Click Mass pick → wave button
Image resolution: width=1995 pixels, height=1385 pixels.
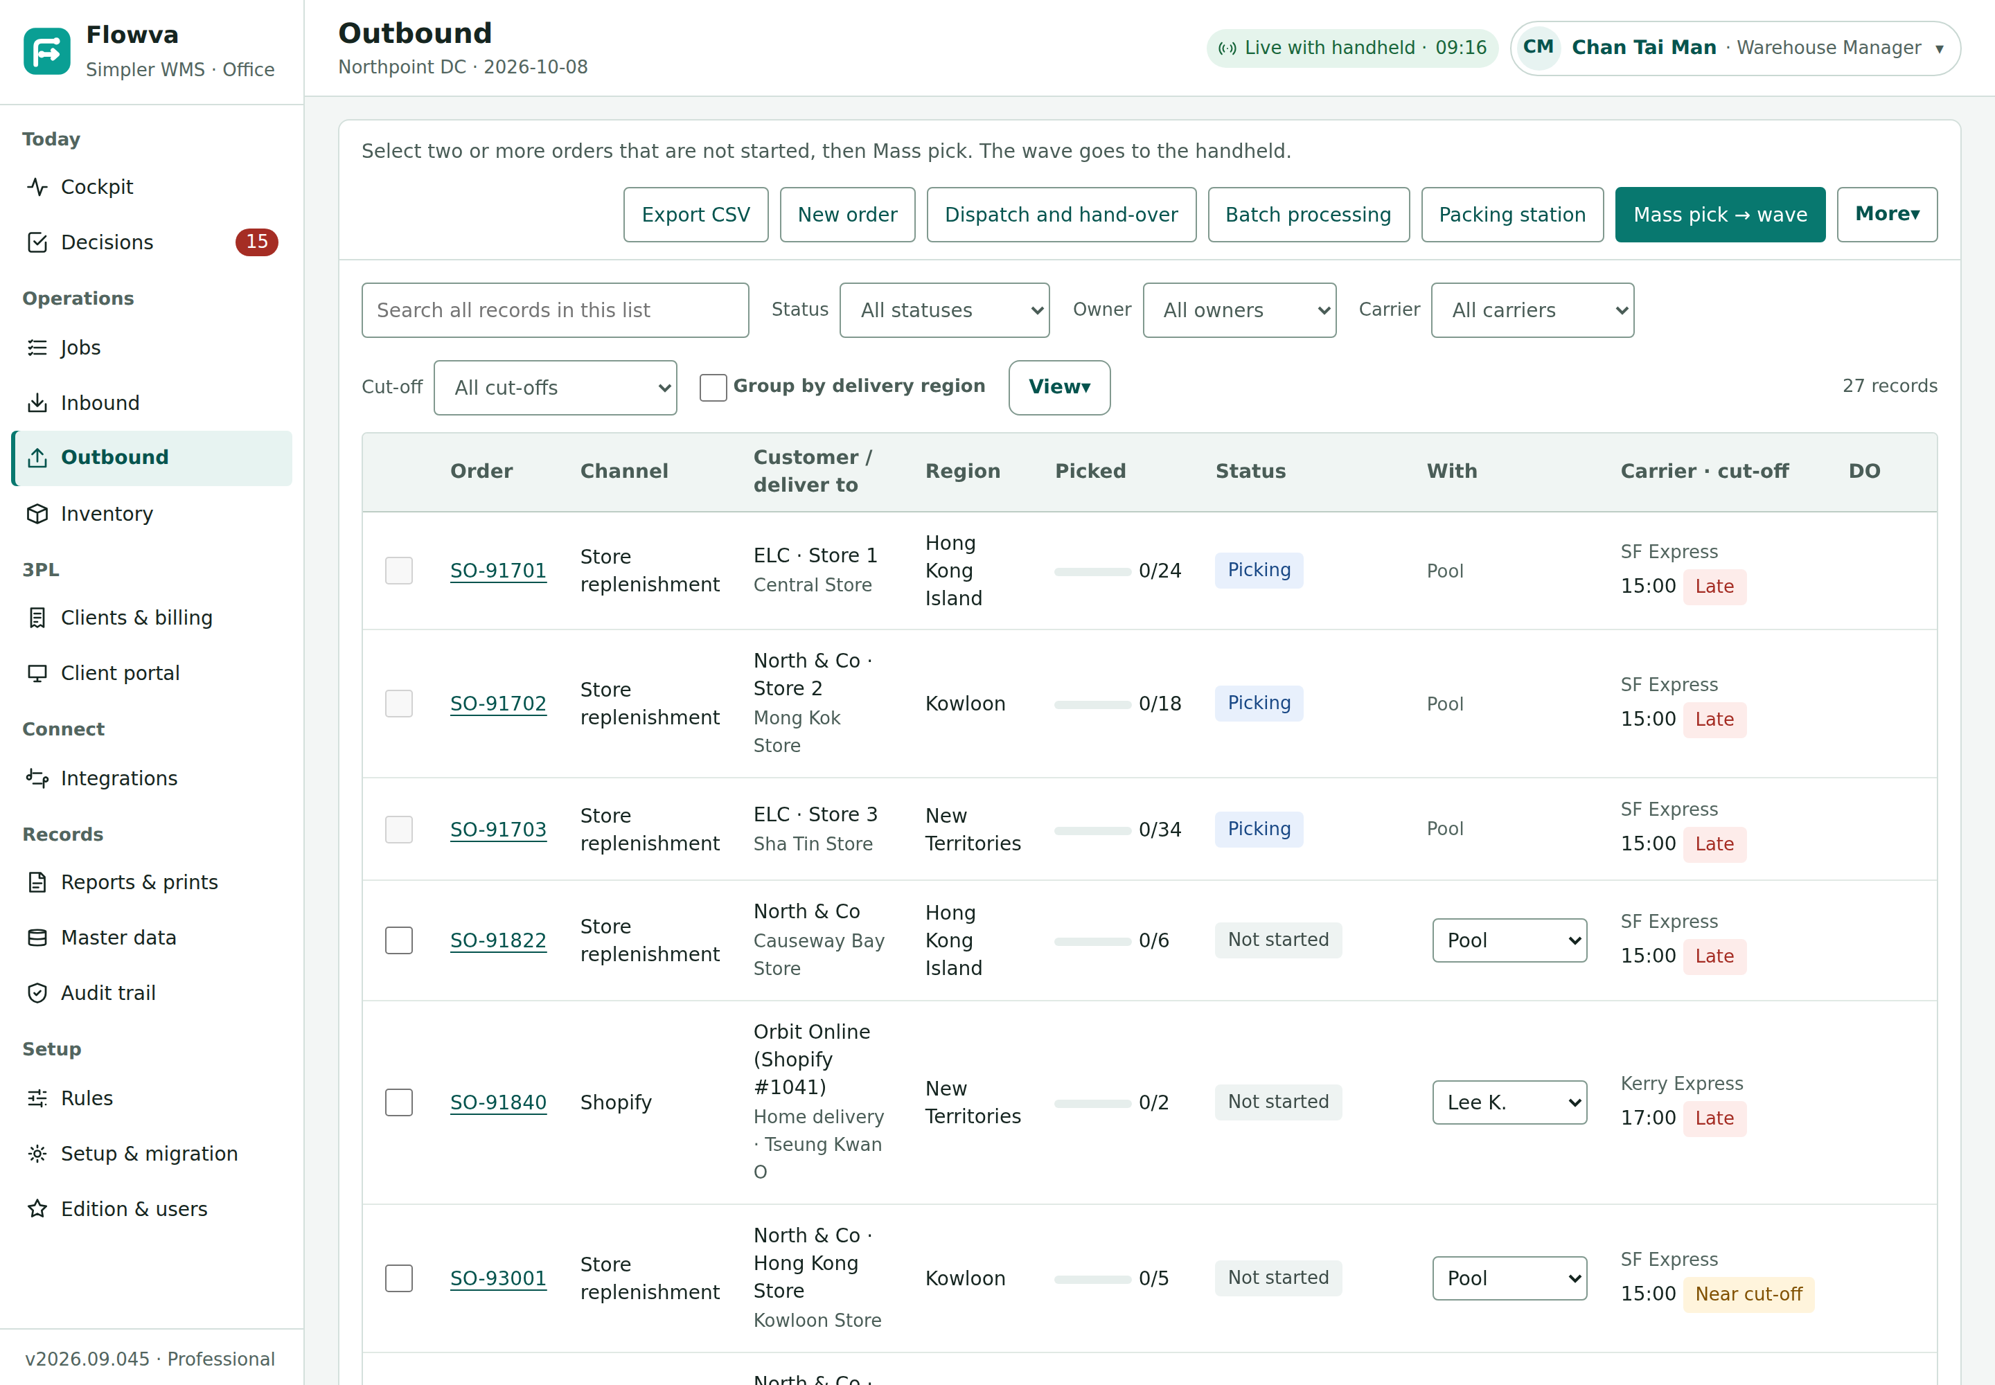point(1720,215)
